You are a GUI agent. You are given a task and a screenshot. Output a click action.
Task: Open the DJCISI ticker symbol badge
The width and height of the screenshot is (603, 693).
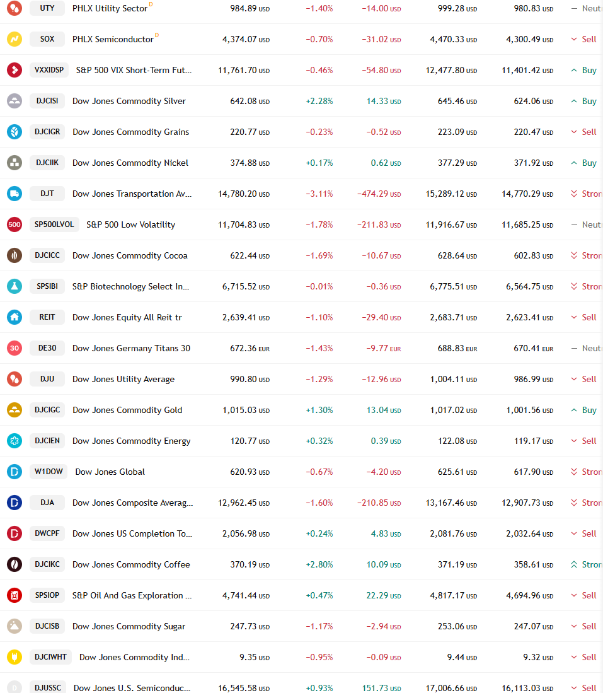(47, 101)
